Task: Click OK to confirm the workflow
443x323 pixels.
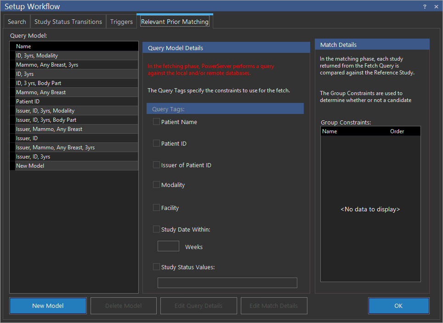Action: pyautogui.click(x=398, y=306)
